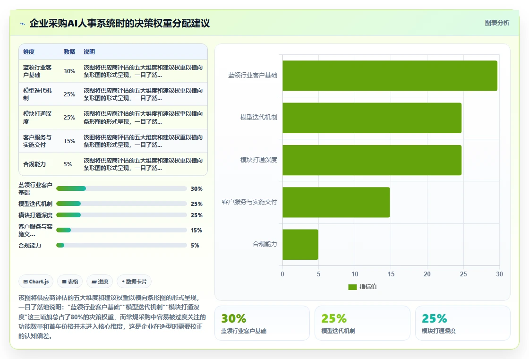529x359 pixels.
Task: Click the 说明 column header
Action: point(89,51)
